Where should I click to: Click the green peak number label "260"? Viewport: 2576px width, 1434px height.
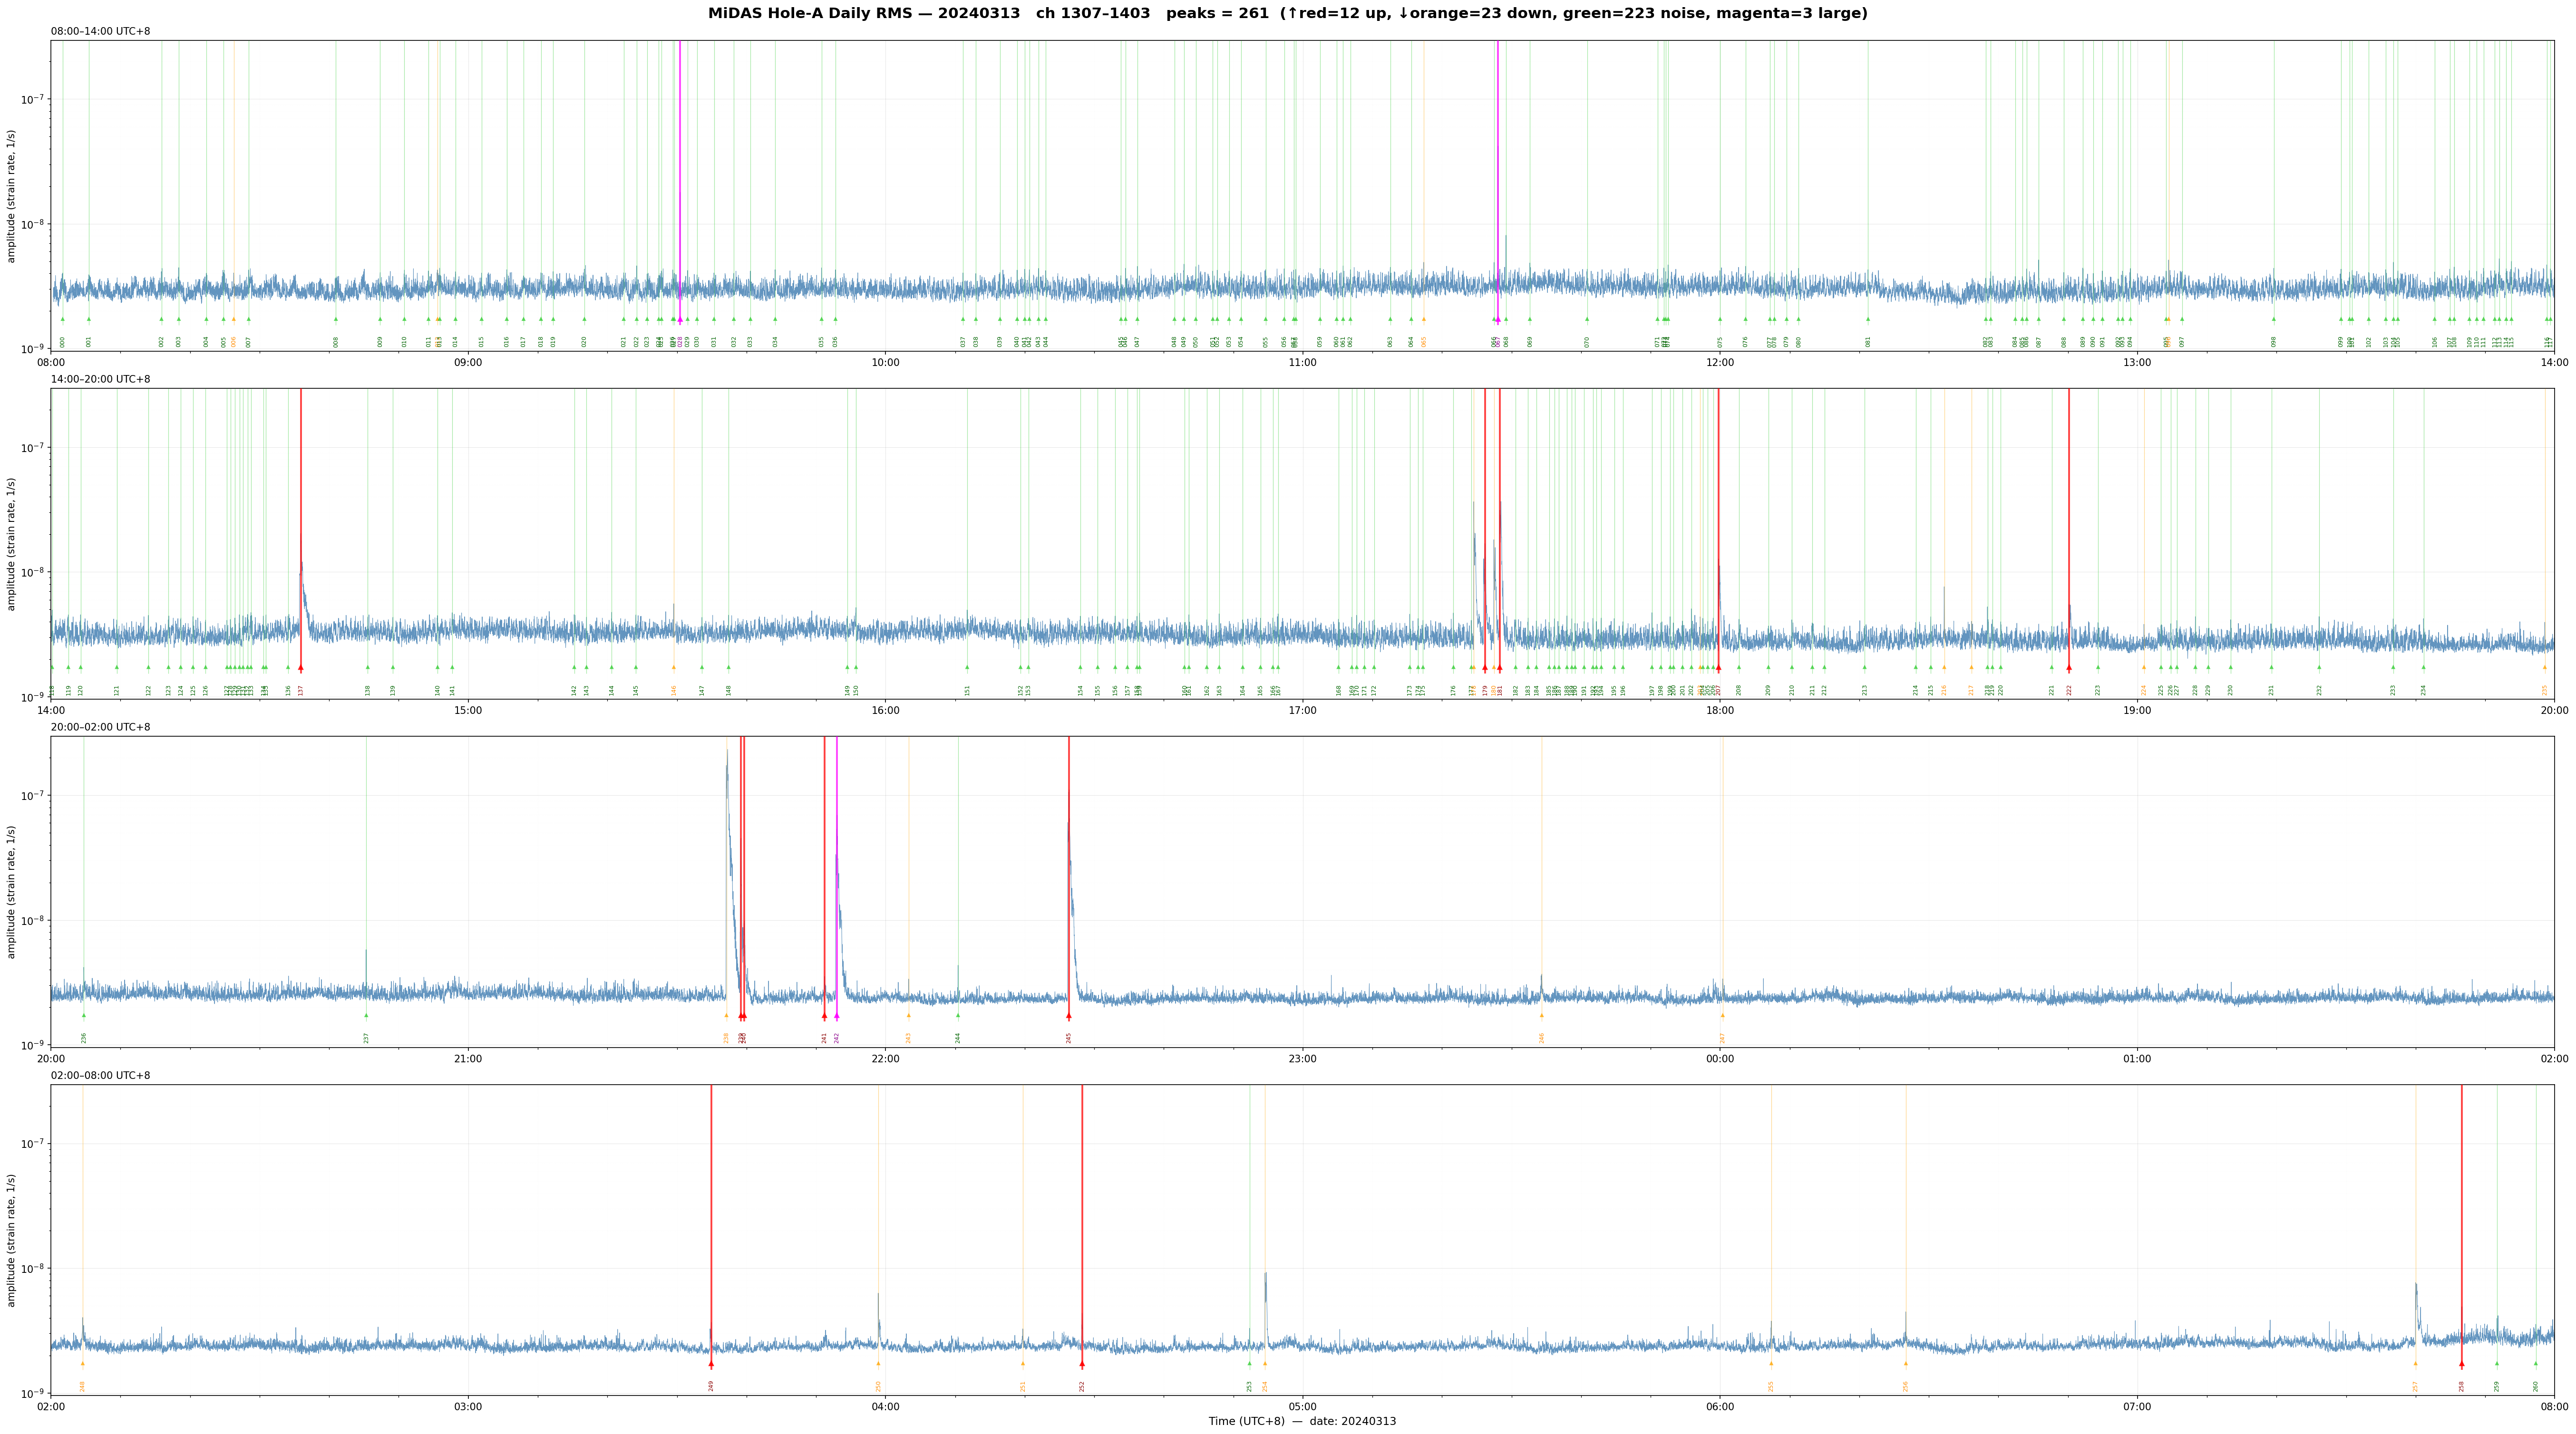2536,1386
